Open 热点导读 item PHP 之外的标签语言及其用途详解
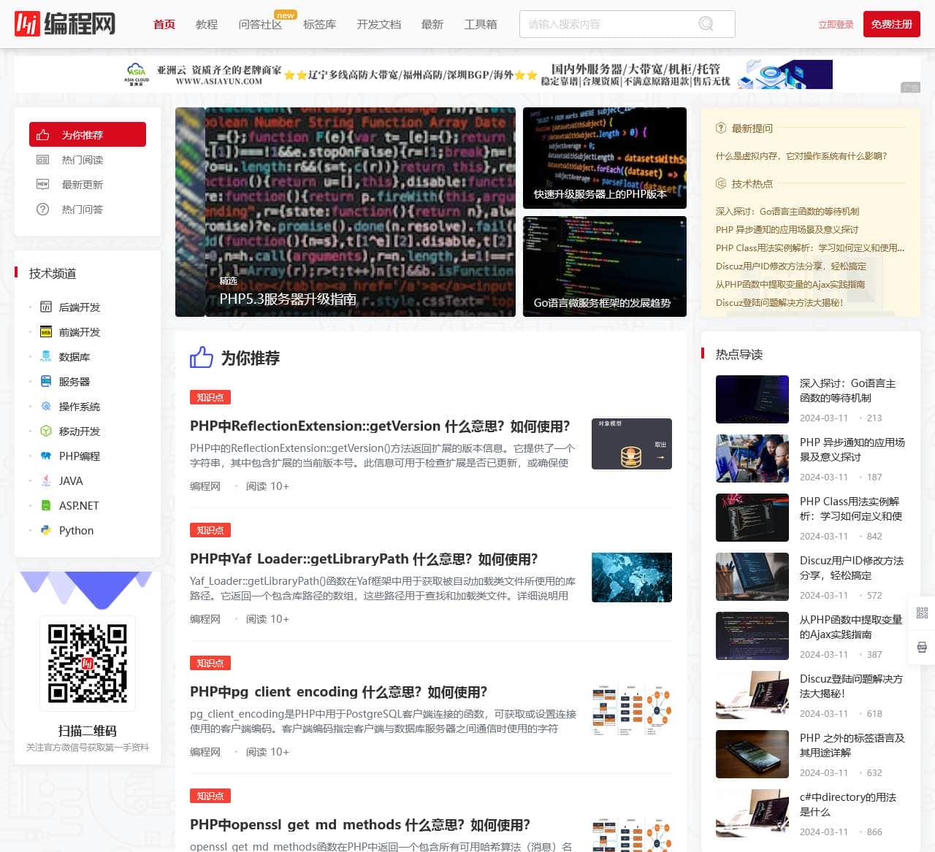 [x=852, y=745]
